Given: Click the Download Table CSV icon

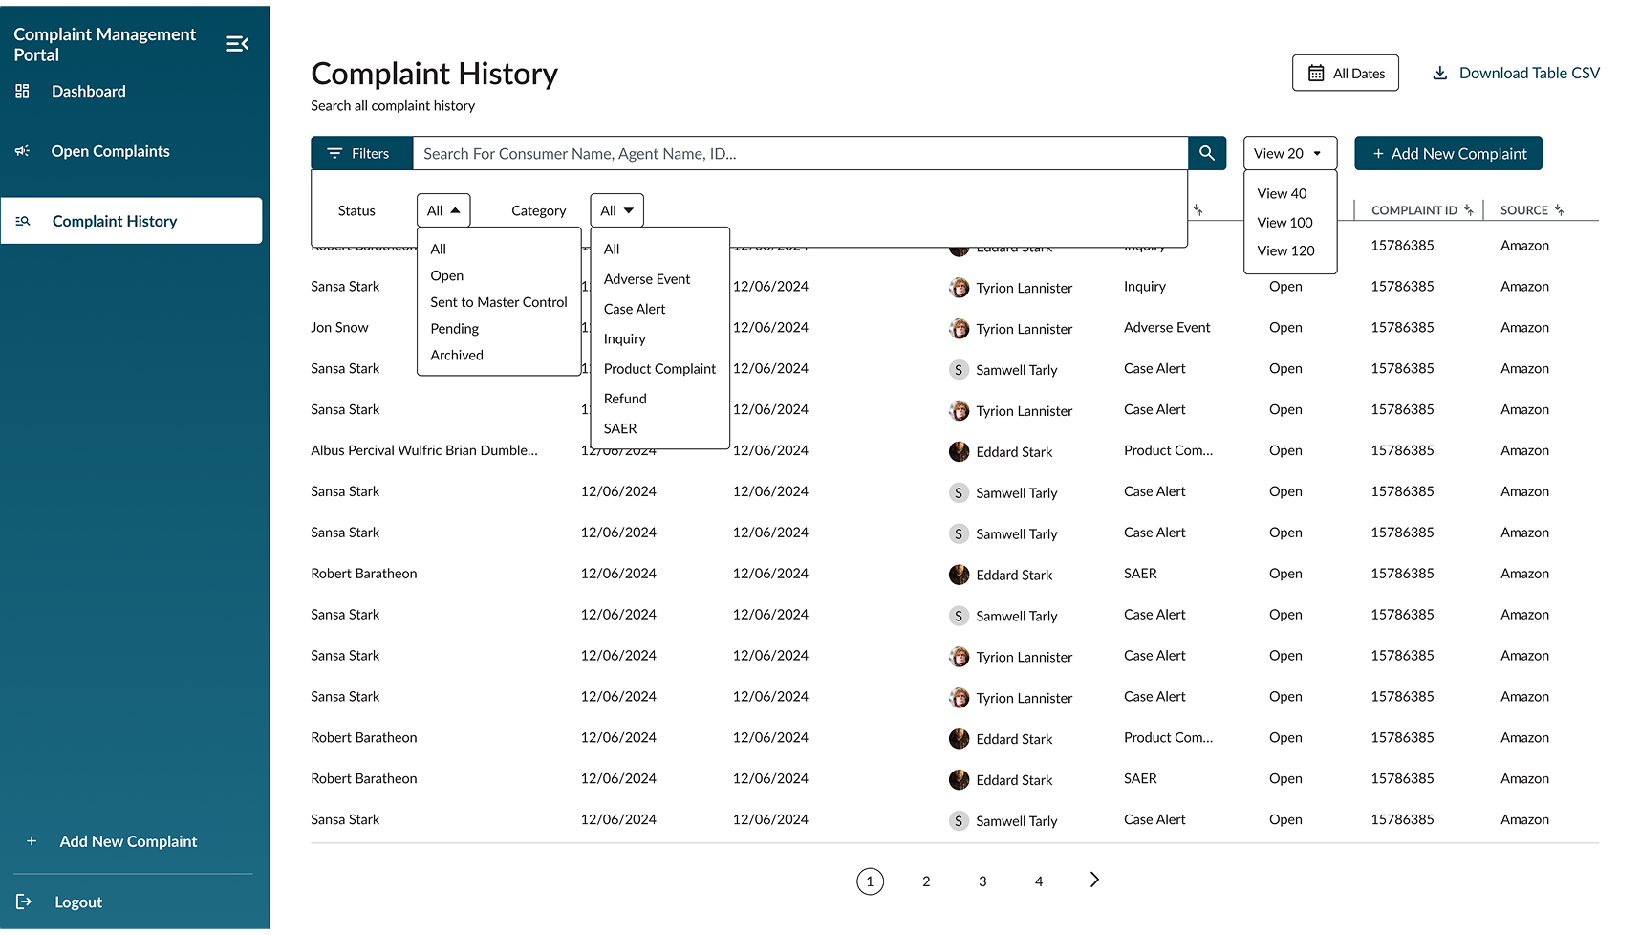Looking at the screenshot, I should tap(1439, 73).
